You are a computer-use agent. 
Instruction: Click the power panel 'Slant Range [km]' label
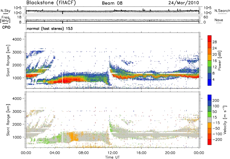[8, 61]
